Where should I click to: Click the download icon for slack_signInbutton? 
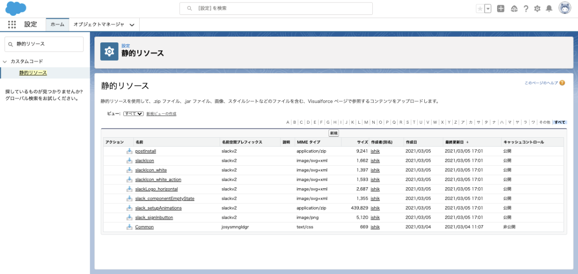pos(129,217)
